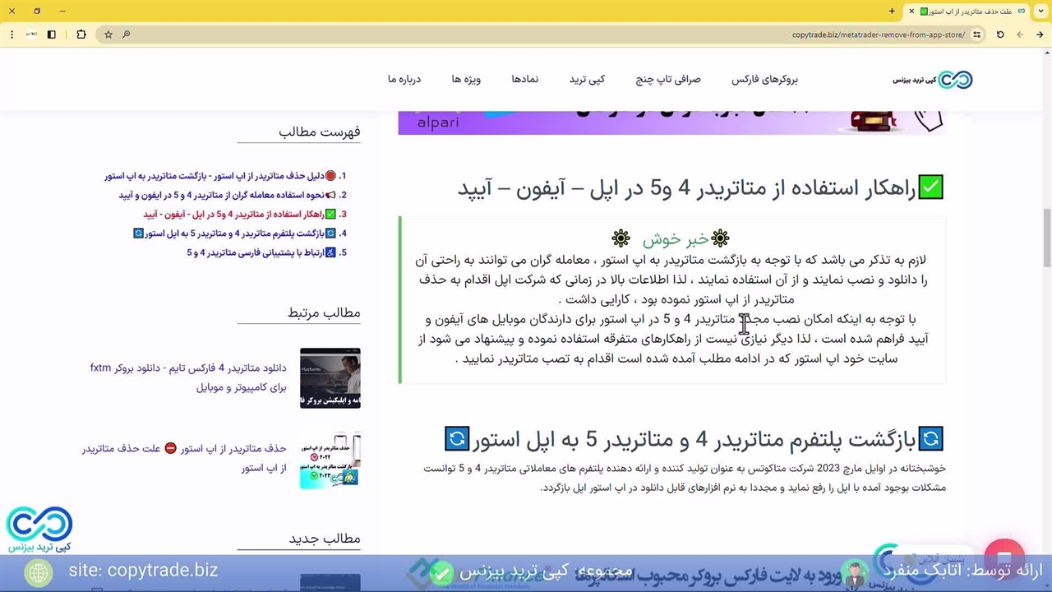Open بروکرهای فارکس menu item

pyautogui.click(x=764, y=80)
